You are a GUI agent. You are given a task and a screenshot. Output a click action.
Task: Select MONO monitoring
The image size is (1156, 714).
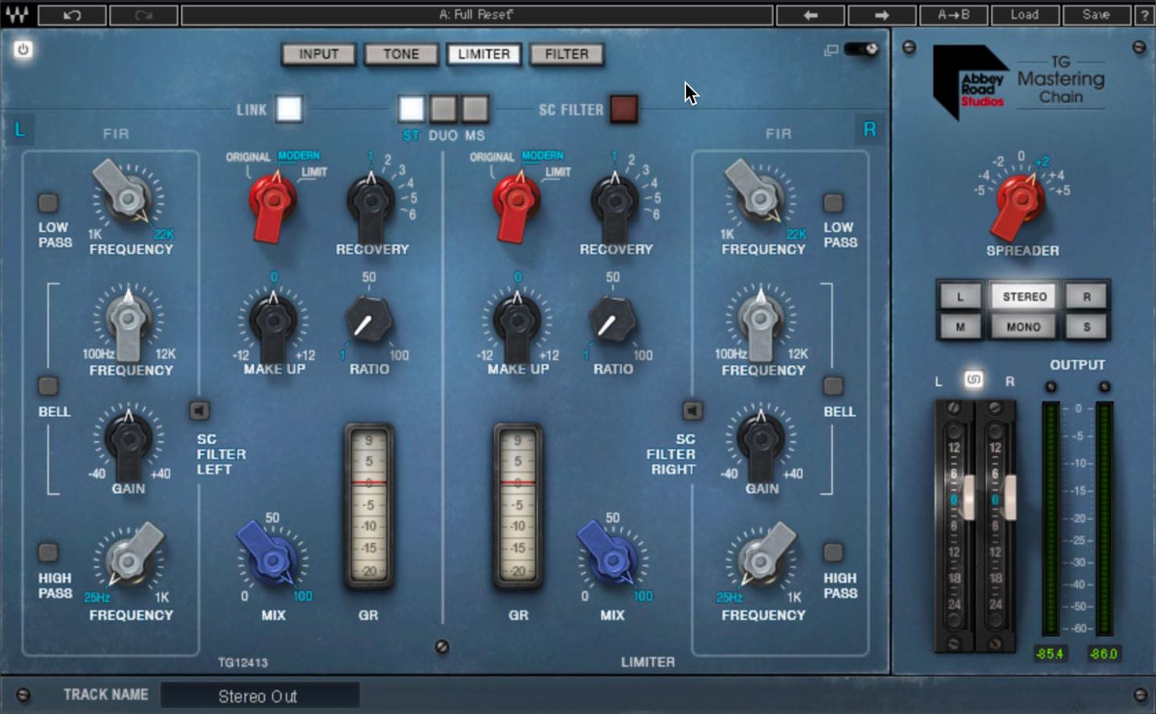tap(1024, 327)
